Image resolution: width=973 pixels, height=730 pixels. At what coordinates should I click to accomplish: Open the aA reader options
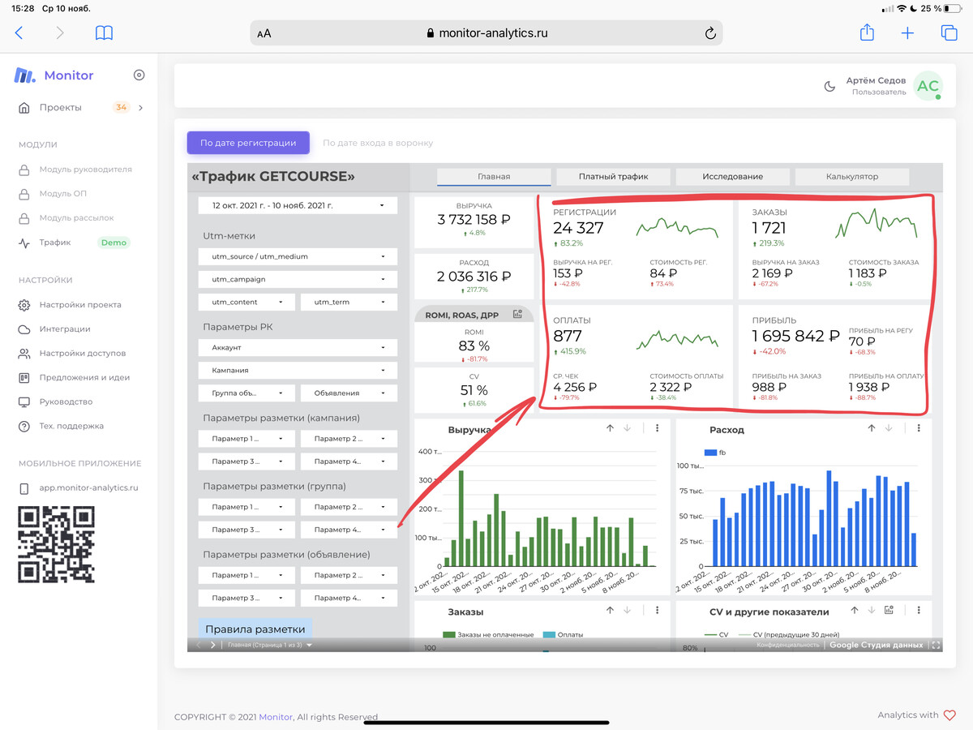click(264, 33)
